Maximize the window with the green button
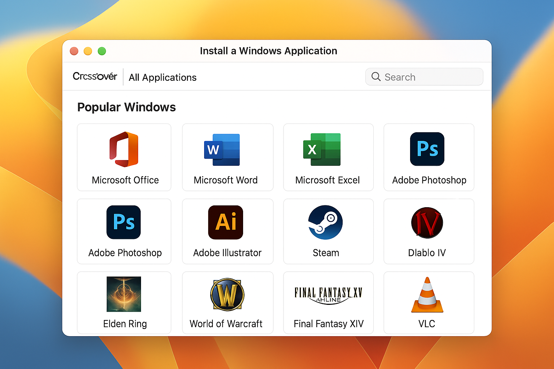 (102, 51)
